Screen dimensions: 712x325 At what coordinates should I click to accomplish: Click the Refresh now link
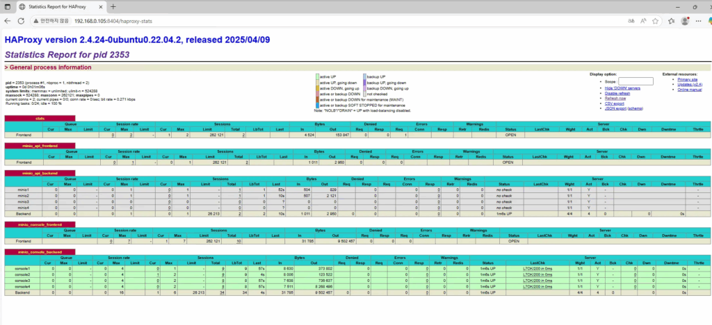click(615, 98)
